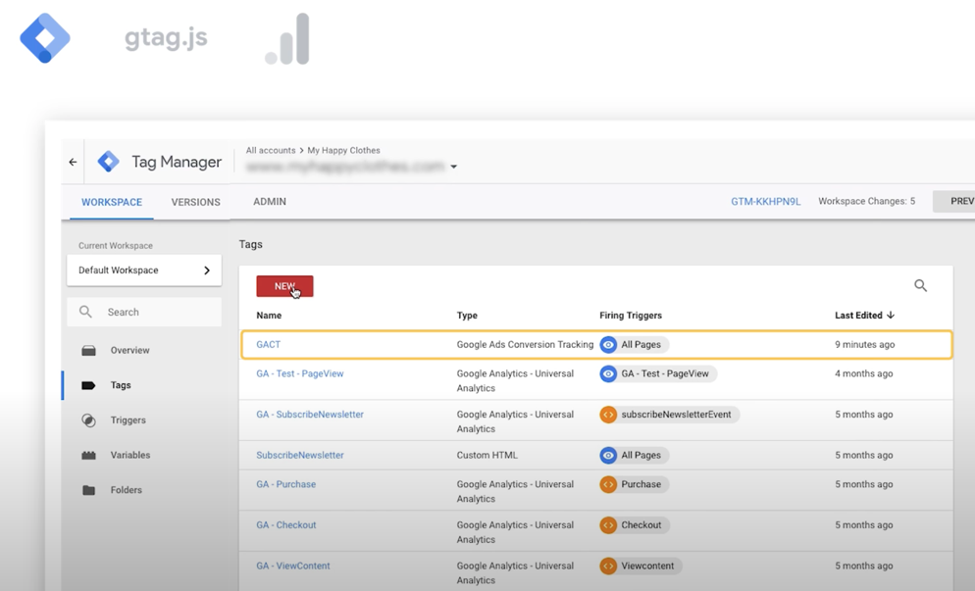Screen dimensions: 975x591
Task: Click the Tag Manager diamond logo in header
Action: (108, 161)
